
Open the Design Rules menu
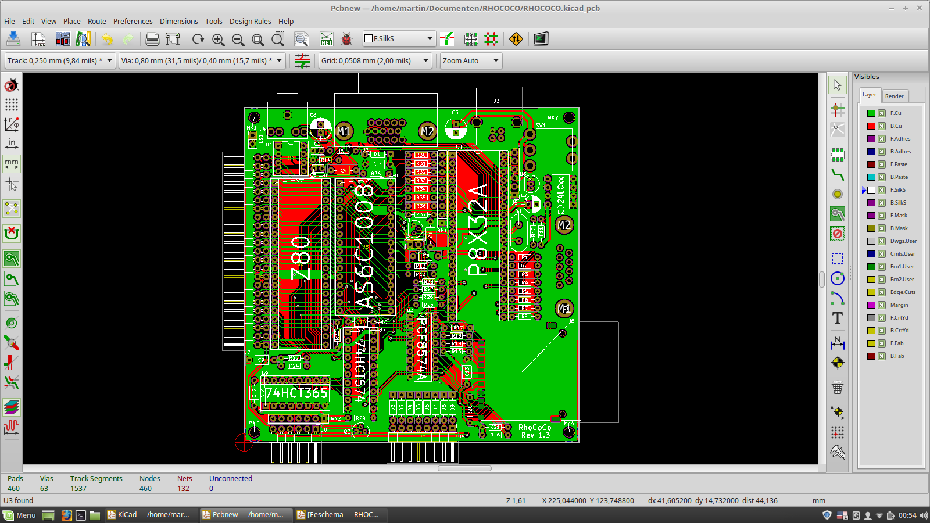coord(251,21)
